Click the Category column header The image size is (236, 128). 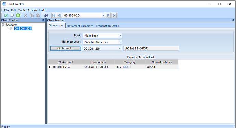130,62
